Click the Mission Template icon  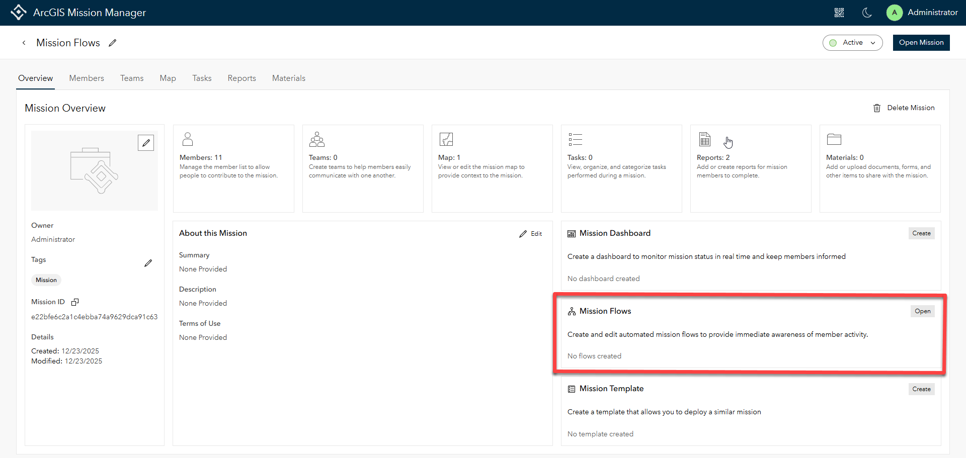coord(572,389)
